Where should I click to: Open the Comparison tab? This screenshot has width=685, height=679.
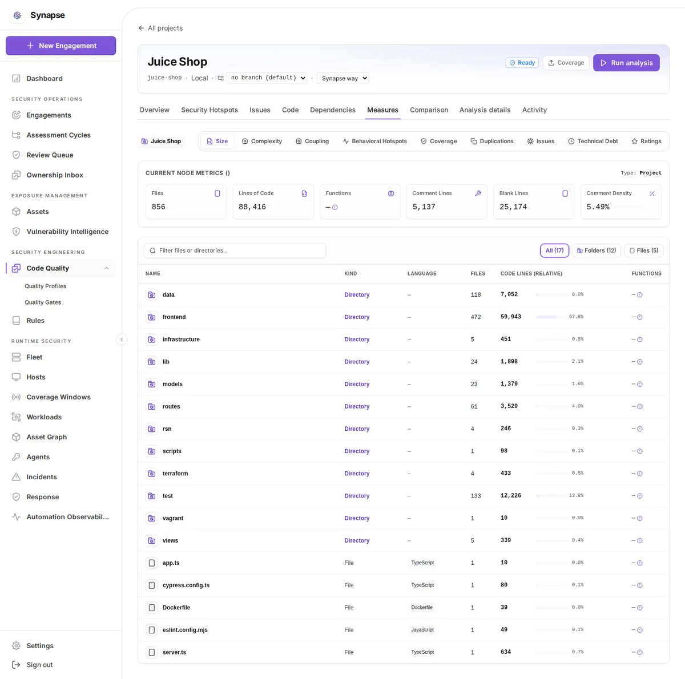pos(429,110)
